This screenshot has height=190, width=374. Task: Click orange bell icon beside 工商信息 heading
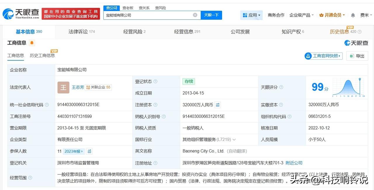(x=32, y=43)
